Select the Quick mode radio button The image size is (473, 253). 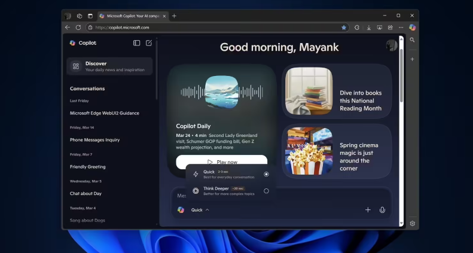(266, 174)
